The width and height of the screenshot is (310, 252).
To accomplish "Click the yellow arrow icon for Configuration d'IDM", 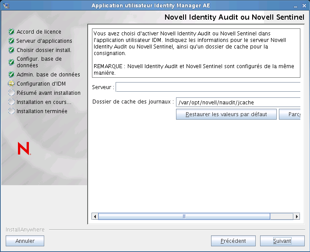I will tap(11, 83).
